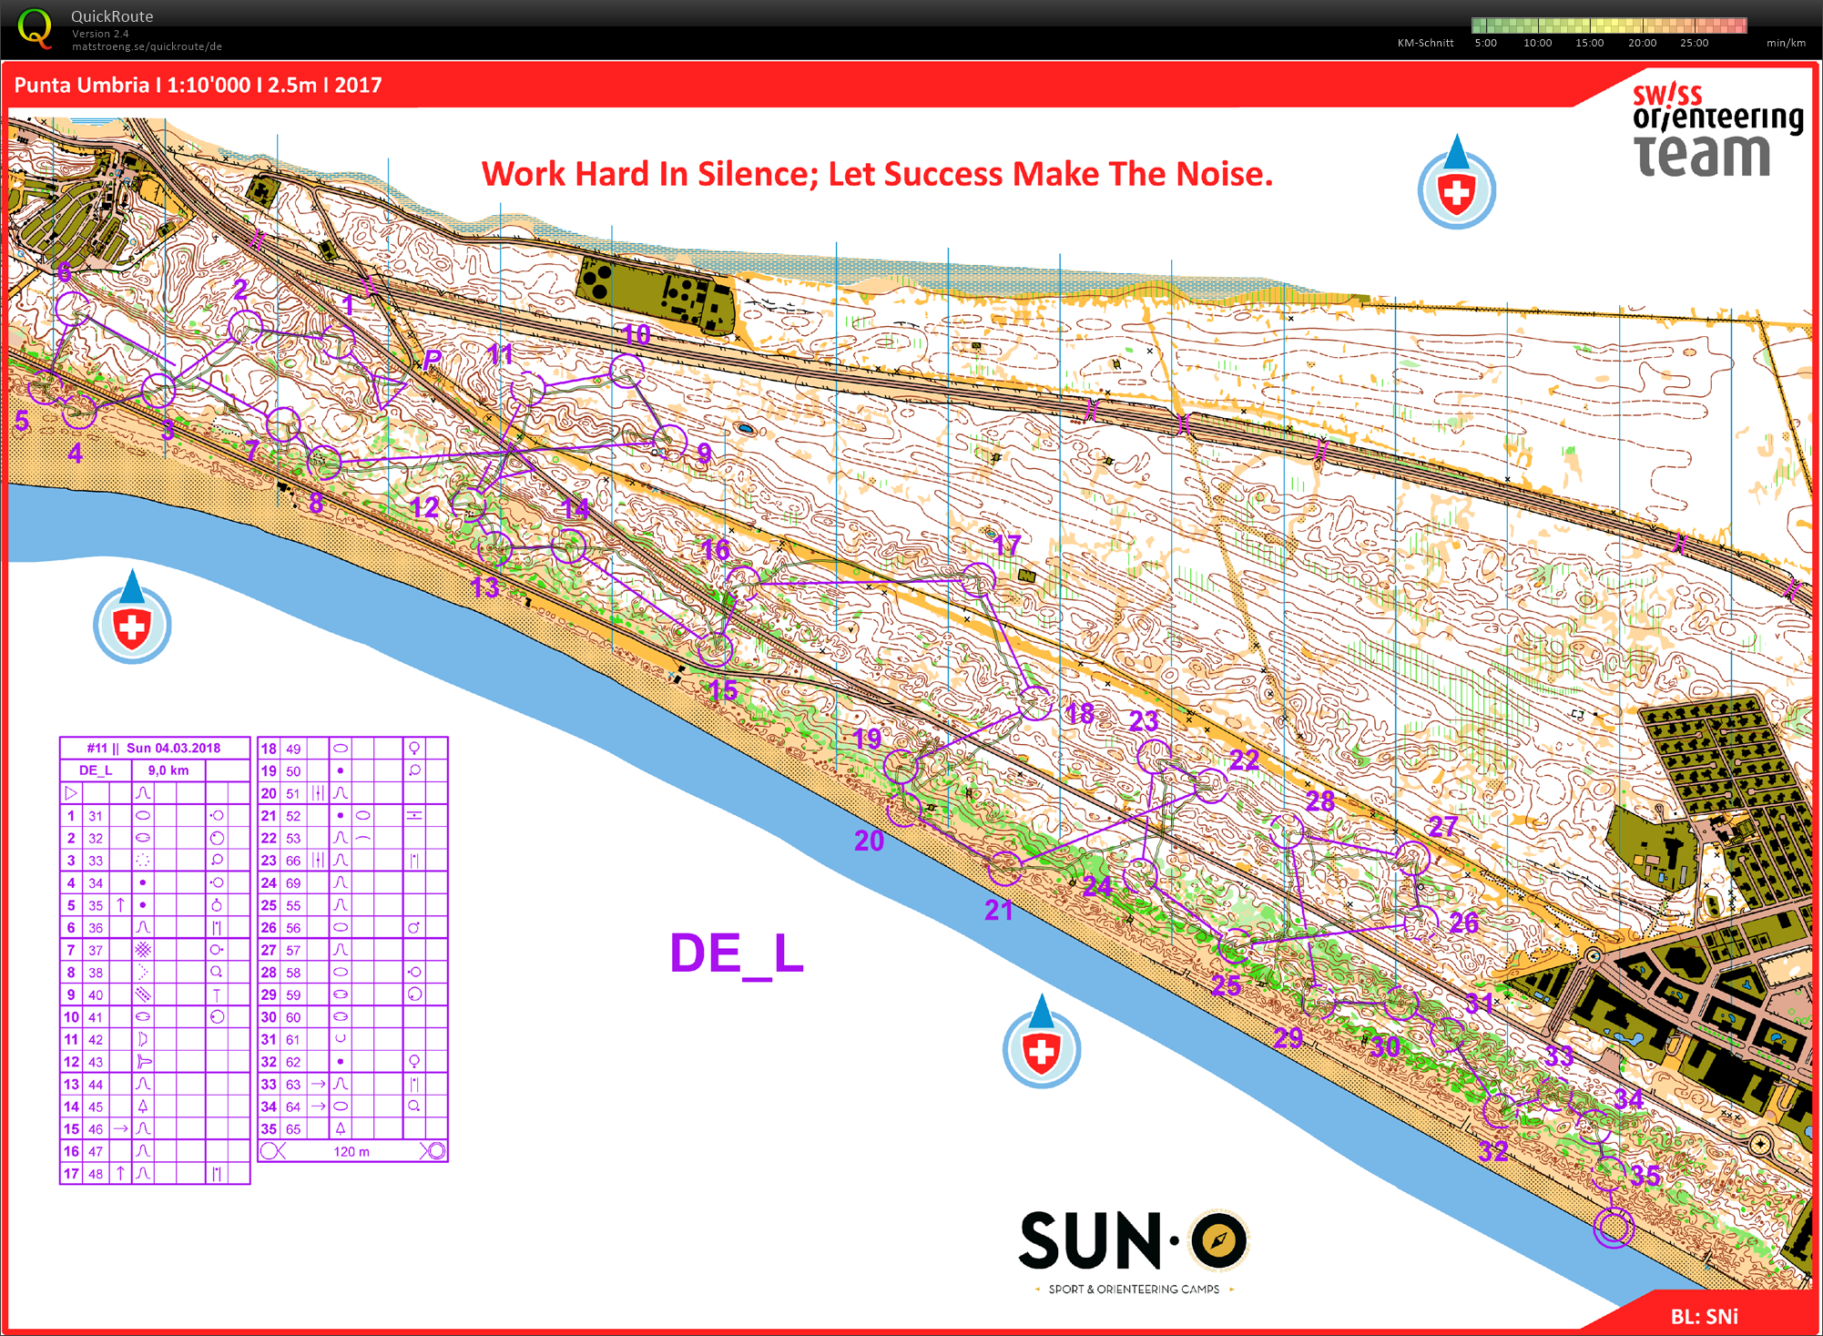Click the QuickRoute Q logo
The width and height of the screenshot is (1823, 1336).
pyautogui.click(x=35, y=26)
